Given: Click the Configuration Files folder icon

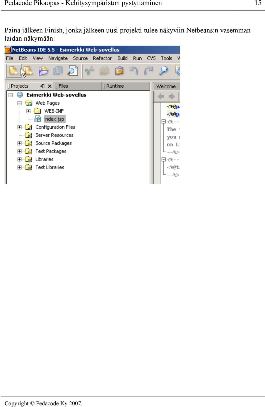Looking at the screenshot, I should (x=28, y=127).
